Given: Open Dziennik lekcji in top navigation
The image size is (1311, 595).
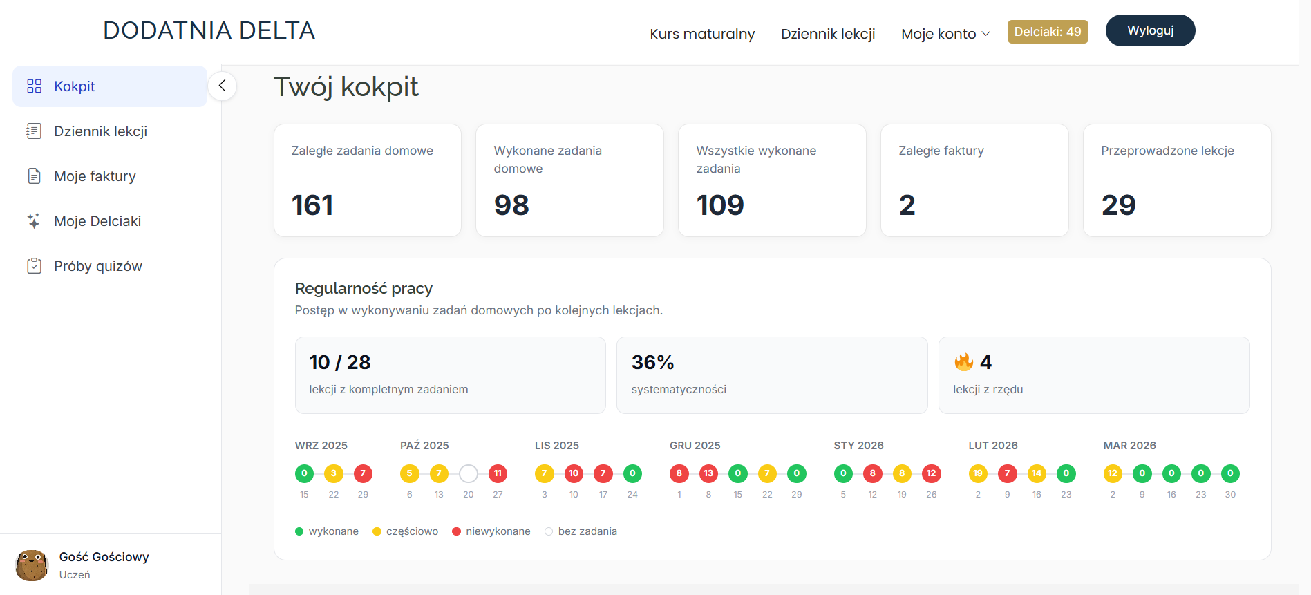Looking at the screenshot, I should [828, 34].
